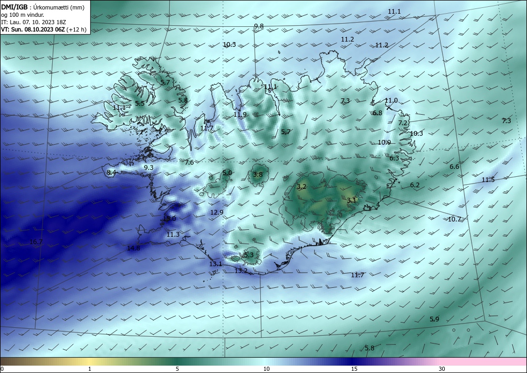Click the 'IT: Lau. 07. 10. 2023 18Z' line
The width and height of the screenshot is (527, 373).
click(33, 22)
